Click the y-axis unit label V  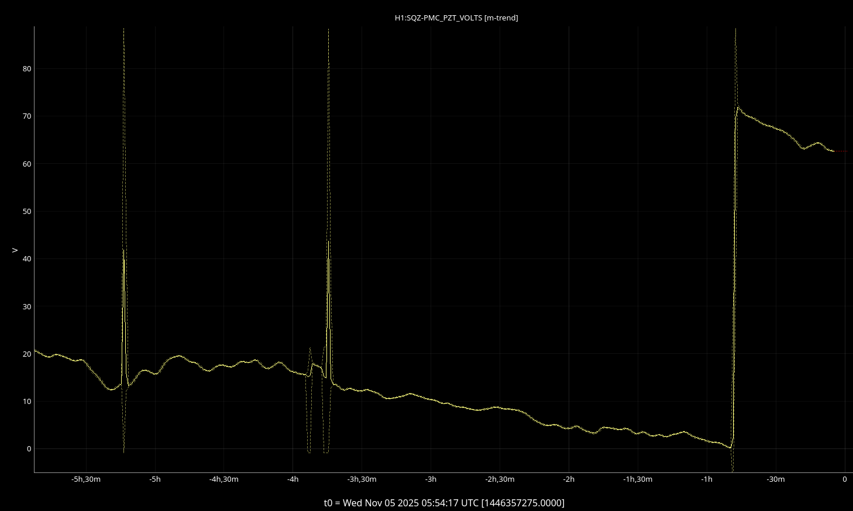15,250
